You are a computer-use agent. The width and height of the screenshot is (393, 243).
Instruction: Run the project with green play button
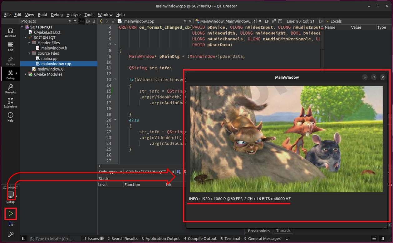11,214
